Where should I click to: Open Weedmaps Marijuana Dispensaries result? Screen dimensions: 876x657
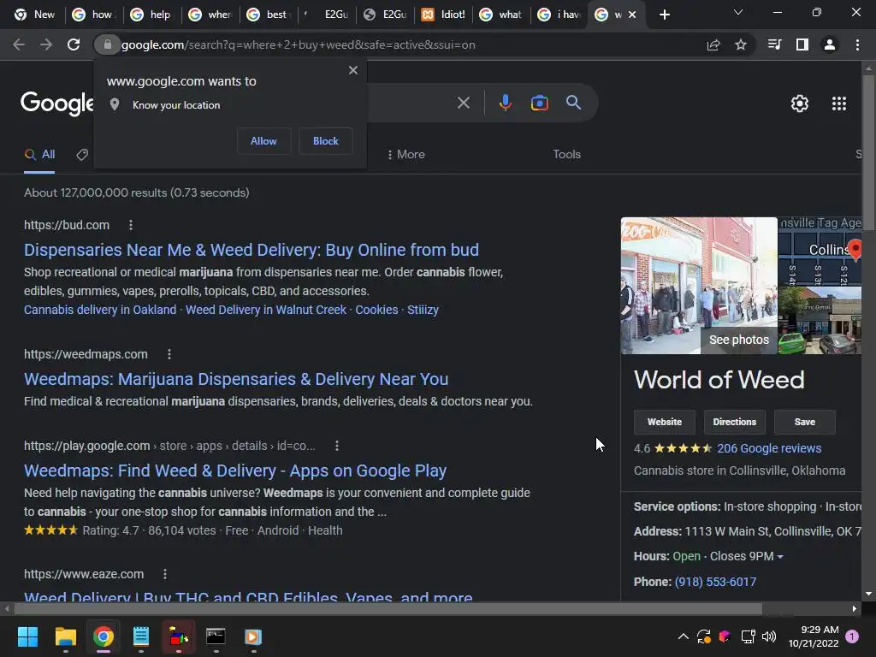(x=236, y=379)
